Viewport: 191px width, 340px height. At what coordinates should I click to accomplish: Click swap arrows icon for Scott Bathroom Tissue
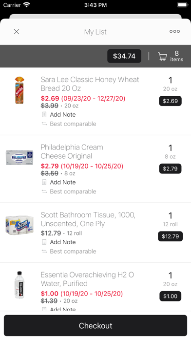coord(44,251)
